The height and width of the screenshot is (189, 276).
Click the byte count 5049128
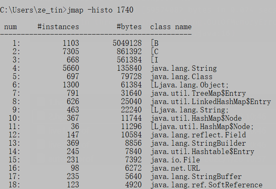(x=127, y=43)
